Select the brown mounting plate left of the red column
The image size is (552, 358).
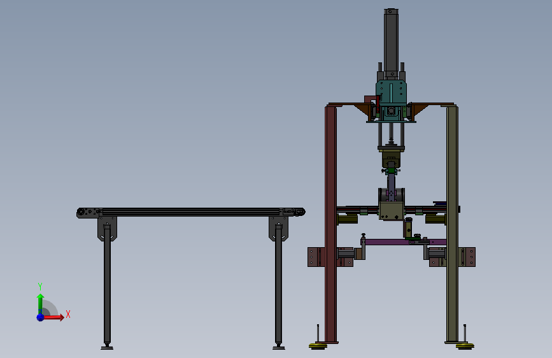coord(316,257)
